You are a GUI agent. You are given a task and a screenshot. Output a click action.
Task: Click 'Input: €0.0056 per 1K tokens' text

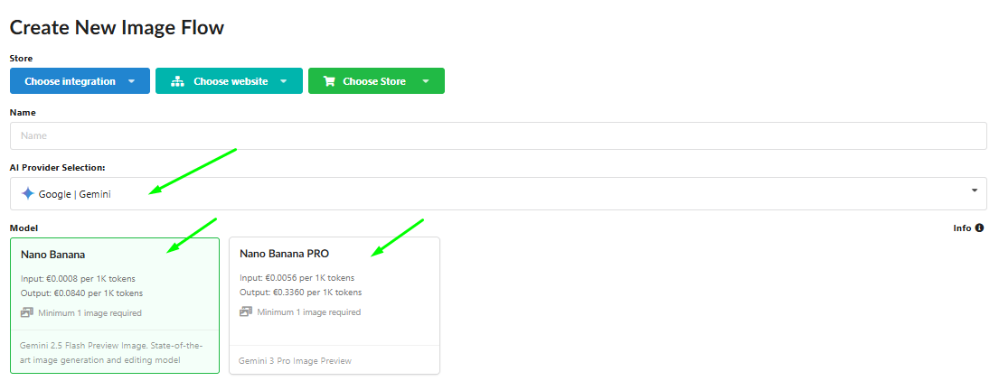click(297, 278)
